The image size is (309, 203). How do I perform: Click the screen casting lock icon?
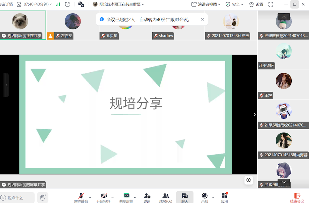coord(81,4)
